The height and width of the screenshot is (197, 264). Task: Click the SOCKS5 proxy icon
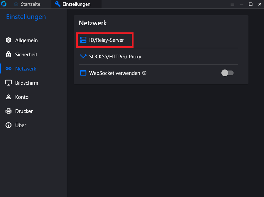(x=83, y=56)
